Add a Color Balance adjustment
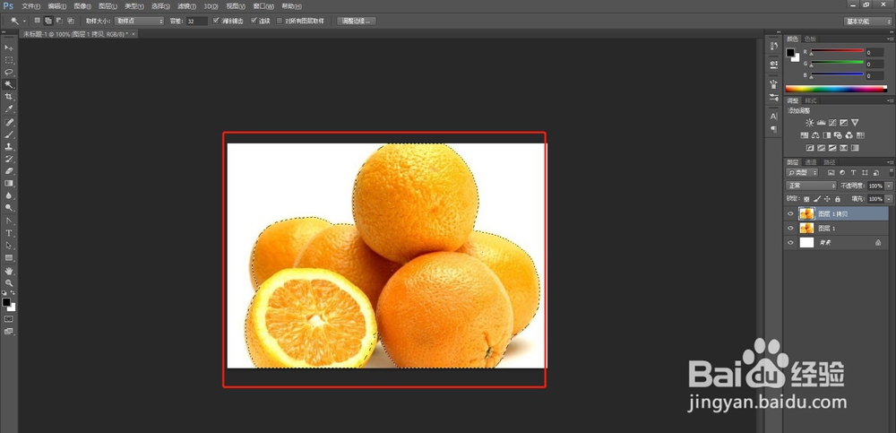This screenshot has width=896, height=433. point(815,135)
